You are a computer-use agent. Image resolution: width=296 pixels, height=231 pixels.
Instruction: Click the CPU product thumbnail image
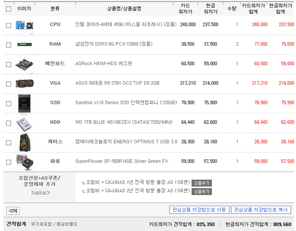pos(24,24)
